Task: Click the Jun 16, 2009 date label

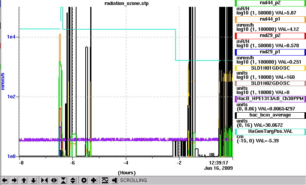Action: [x=218, y=168]
